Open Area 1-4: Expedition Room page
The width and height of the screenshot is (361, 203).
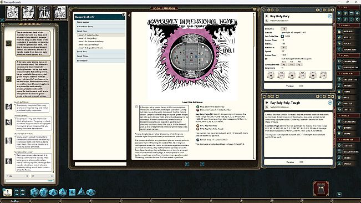click(101, 48)
